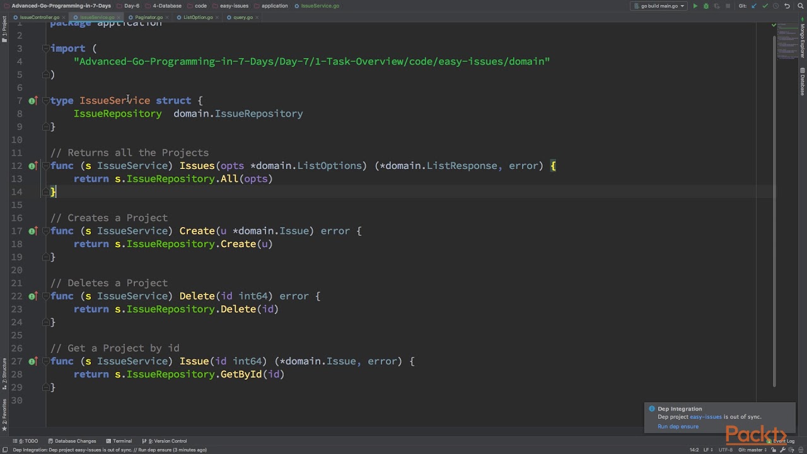
Task: Fold the Create function on line 17
Action: coord(45,231)
